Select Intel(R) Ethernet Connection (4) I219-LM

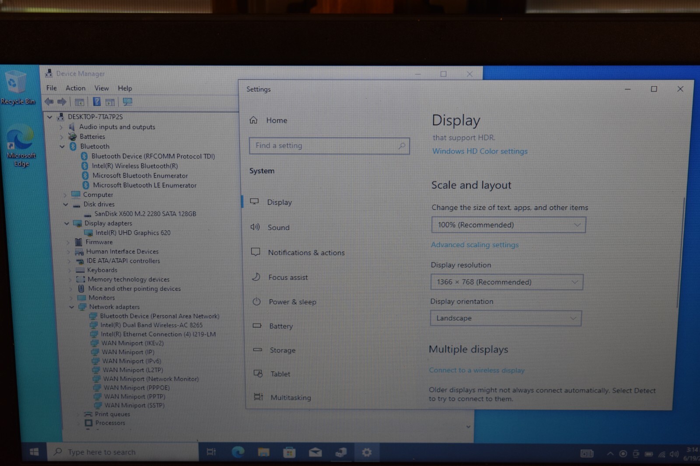(158, 335)
